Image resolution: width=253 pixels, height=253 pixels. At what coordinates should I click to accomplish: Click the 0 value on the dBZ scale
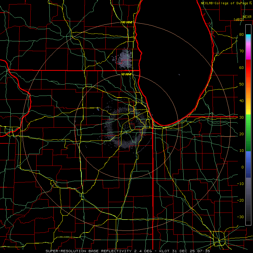243,167
